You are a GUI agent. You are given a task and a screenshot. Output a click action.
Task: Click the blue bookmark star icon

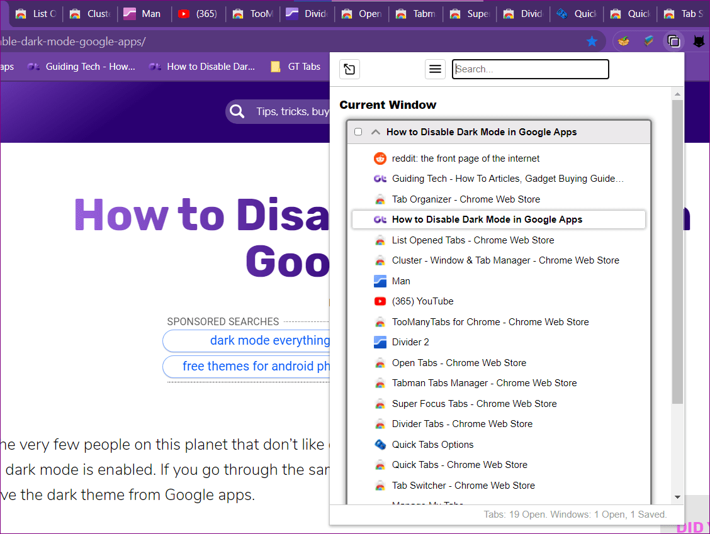click(x=592, y=42)
